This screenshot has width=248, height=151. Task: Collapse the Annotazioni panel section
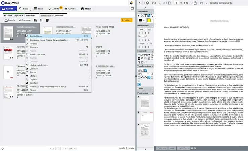153,11
